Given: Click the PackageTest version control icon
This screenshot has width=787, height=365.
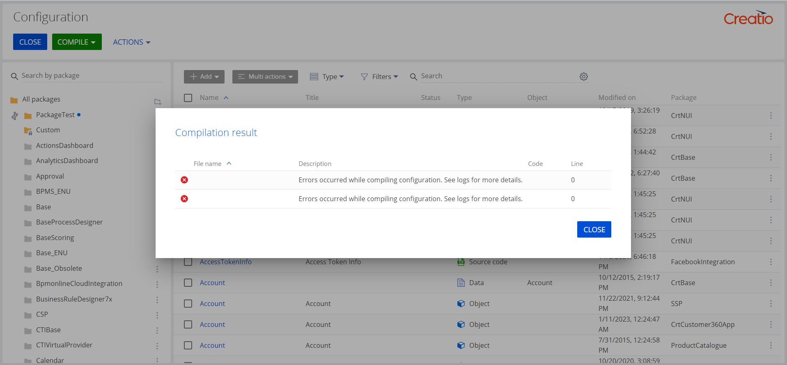Looking at the screenshot, I should point(15,116).
